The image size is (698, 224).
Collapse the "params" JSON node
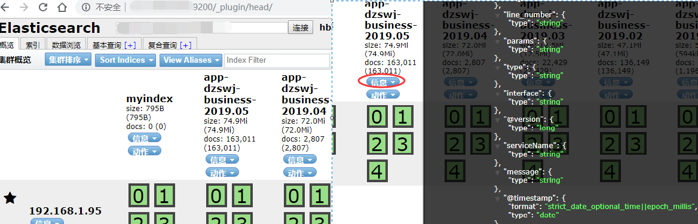click(x=498, y=41)
